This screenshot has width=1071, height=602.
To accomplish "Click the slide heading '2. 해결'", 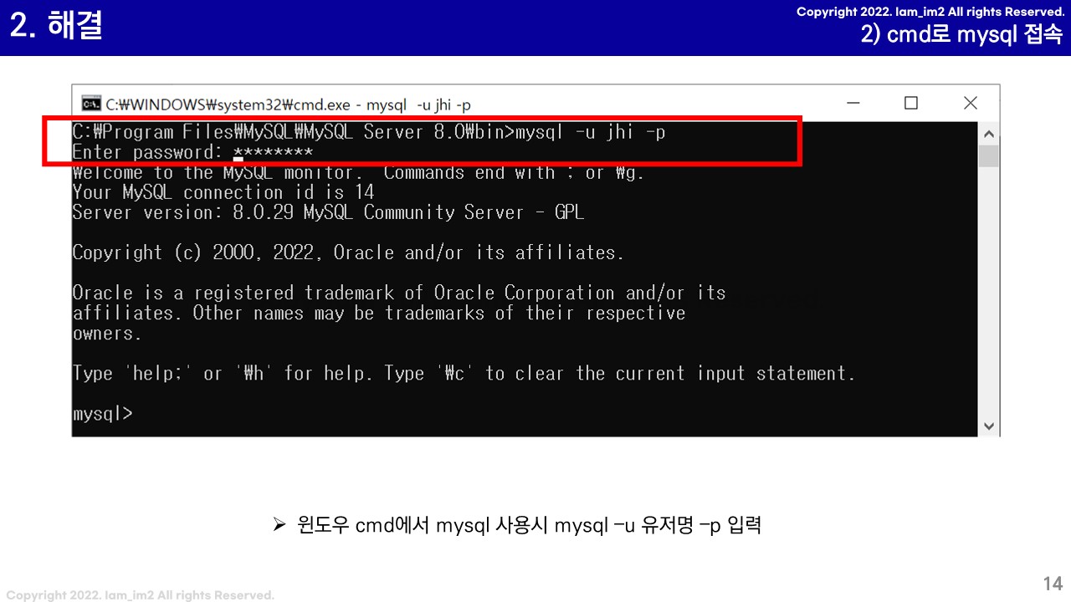I will tap(56, 26).
